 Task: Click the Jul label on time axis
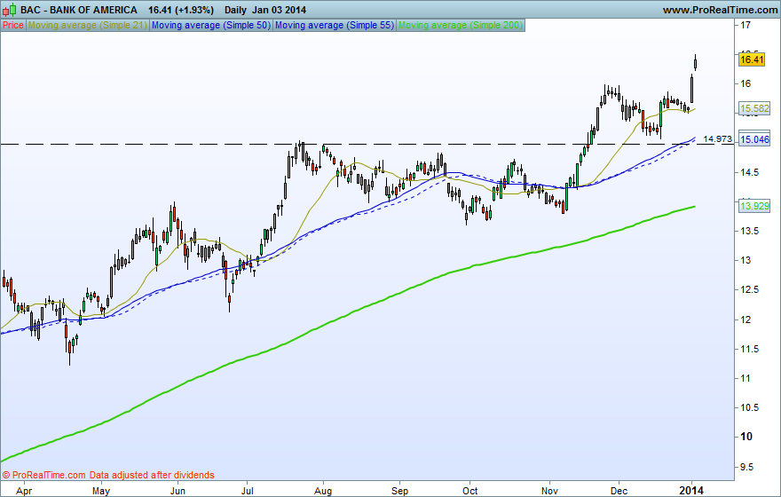click(247, 491)
